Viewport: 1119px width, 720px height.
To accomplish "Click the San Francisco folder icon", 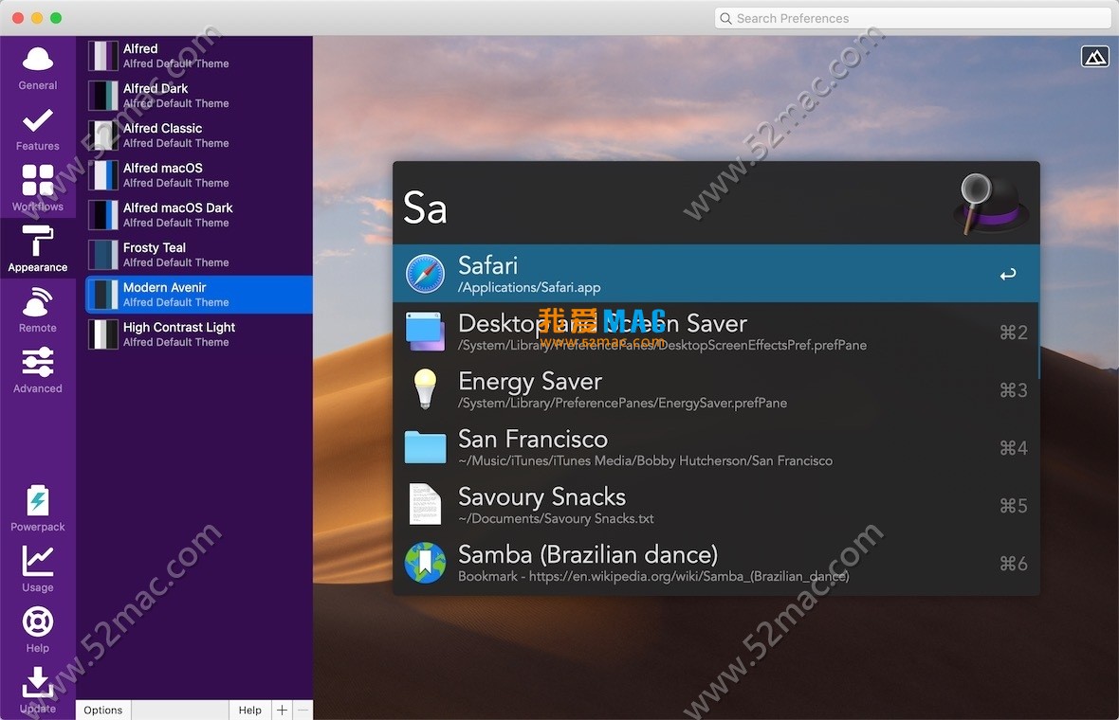I will point(426,447).
